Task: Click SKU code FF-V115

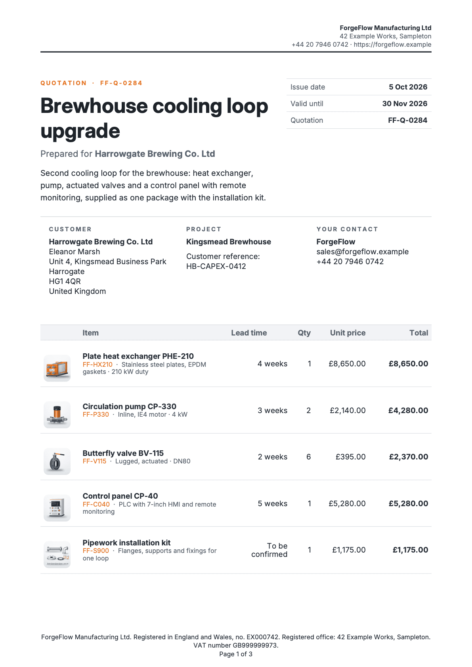Action: pyautogui.click(x=94, y=461)
